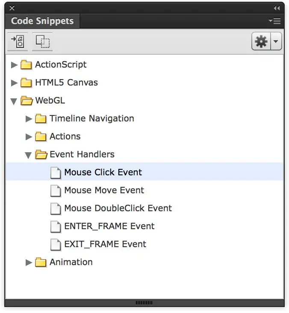
Task: Select the EXIT_FRAME Event snippet
Action: pyautogui.click(x=105, y=244)
